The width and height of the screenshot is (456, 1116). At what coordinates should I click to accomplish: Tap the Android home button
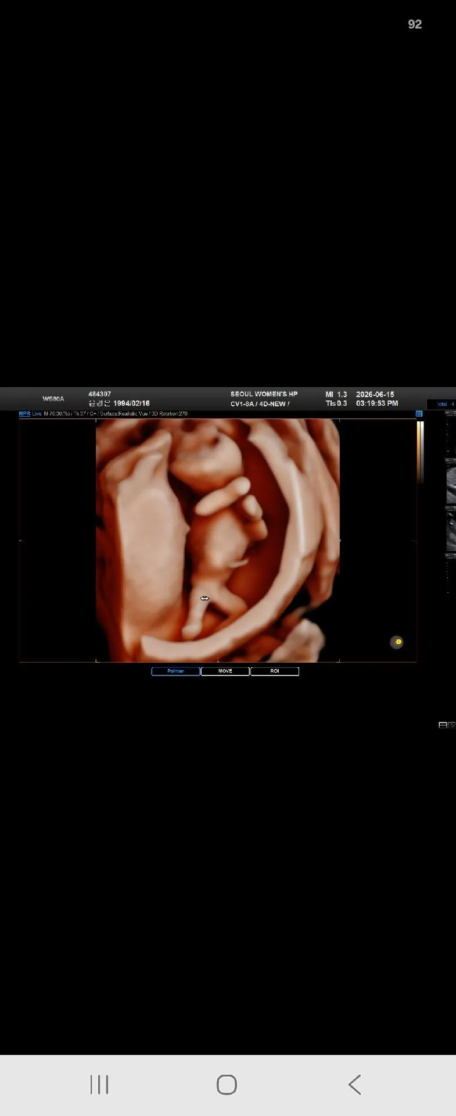(227, 1085)
